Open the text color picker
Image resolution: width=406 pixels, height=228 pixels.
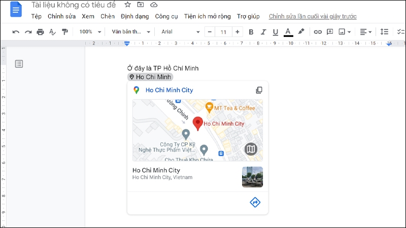pyautogui.click(x=288, y=32)
